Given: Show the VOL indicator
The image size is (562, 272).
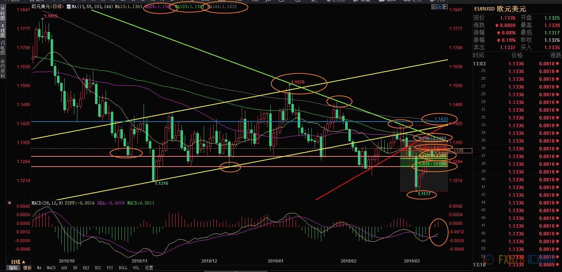Looking at the screenshot, I should (136, 268).
